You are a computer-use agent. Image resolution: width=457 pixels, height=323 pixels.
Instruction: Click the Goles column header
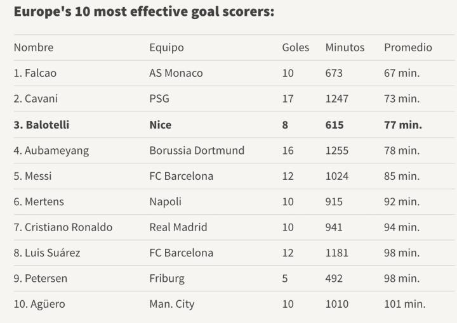[x=295, y=47]
